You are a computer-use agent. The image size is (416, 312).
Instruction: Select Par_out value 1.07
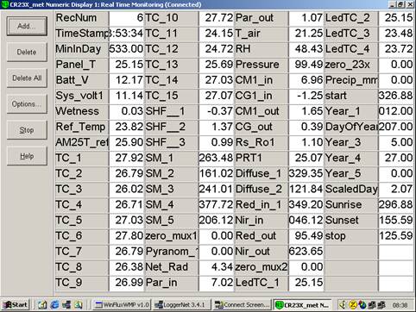[x=306, y=18]
